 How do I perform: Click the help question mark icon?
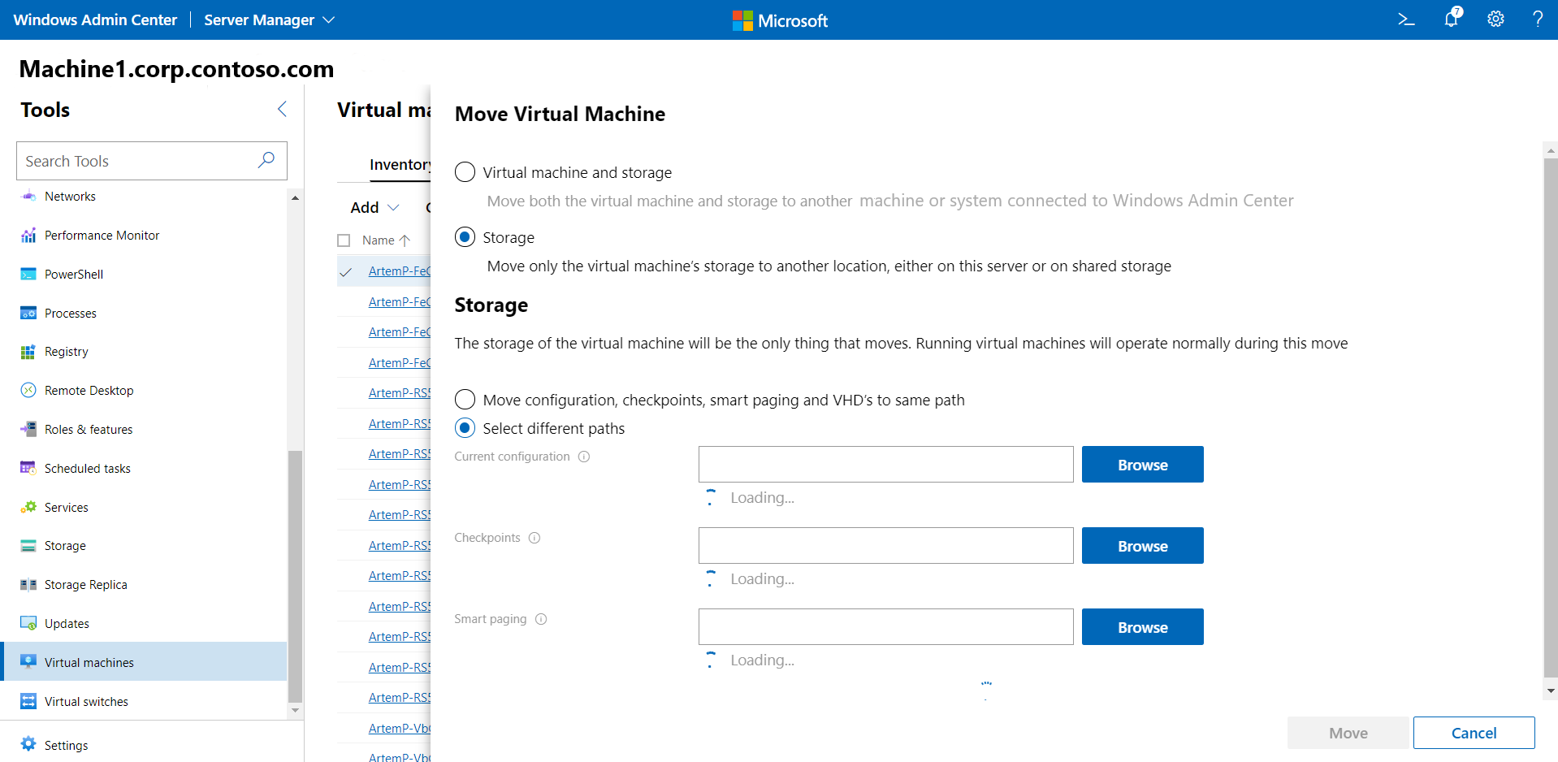coord(1537,19)
